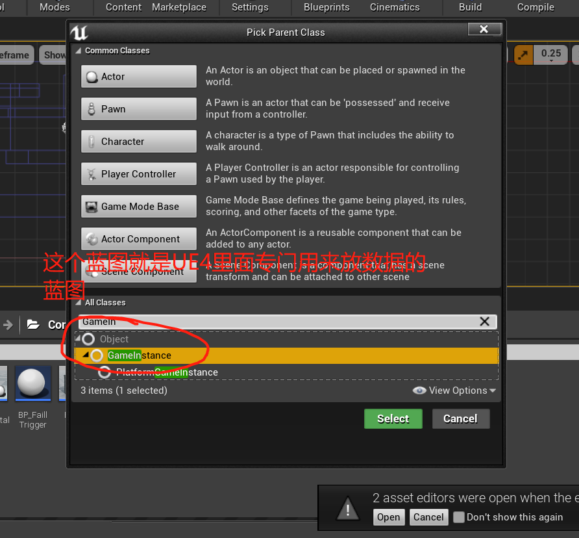The image size is (579, 538).
Task: Open the Settings toolbar item
Action: (x=250, y=7)
